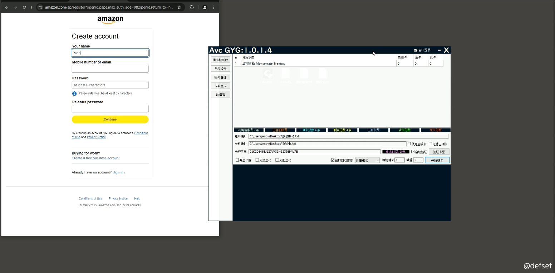The width and height of the screenshot is (555, 273).
Task: Click the Chrome profile avatar icon
Action: pyautogui.click(x=205, y=7)
